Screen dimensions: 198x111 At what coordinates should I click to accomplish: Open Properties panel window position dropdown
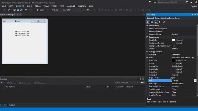pos(192,15)
